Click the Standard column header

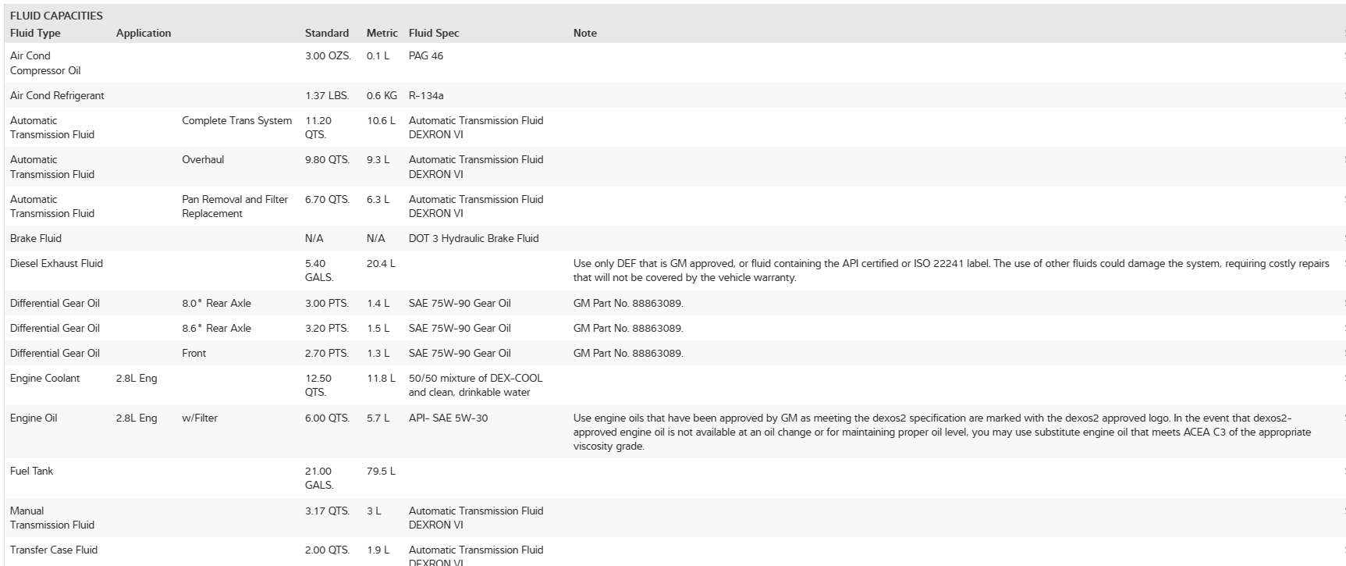point(327,33)
